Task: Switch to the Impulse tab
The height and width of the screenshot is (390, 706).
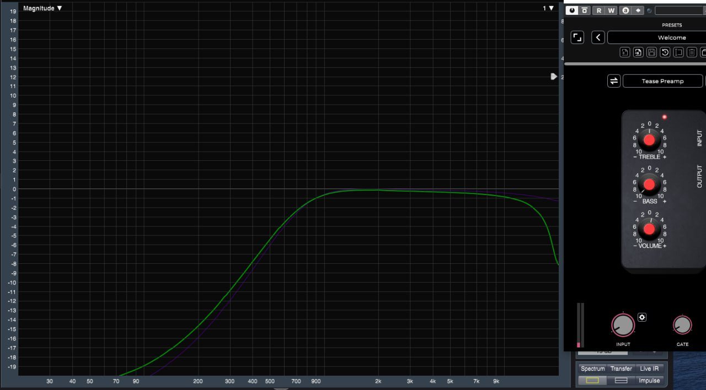Action: coord(649,381)
